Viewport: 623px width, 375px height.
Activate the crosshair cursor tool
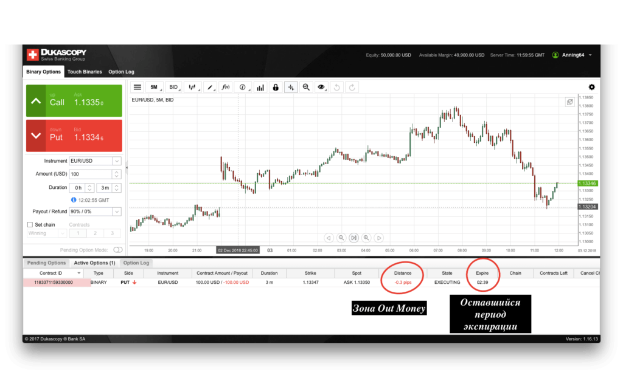[291, 88]
